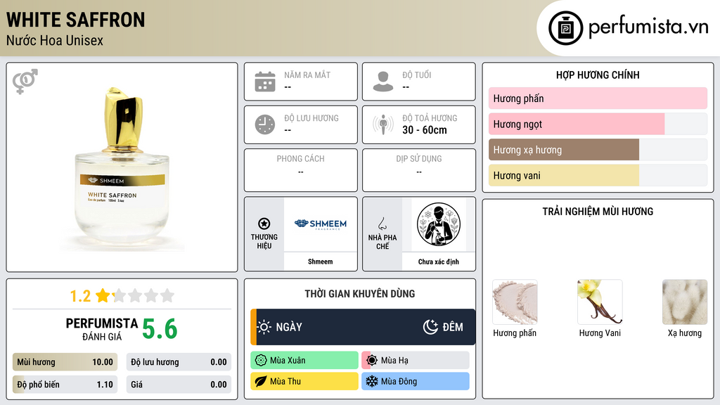The image size is (720, 405).
Task: Click the flower icon in Mùa Xuân
Action: pos(261,361)
